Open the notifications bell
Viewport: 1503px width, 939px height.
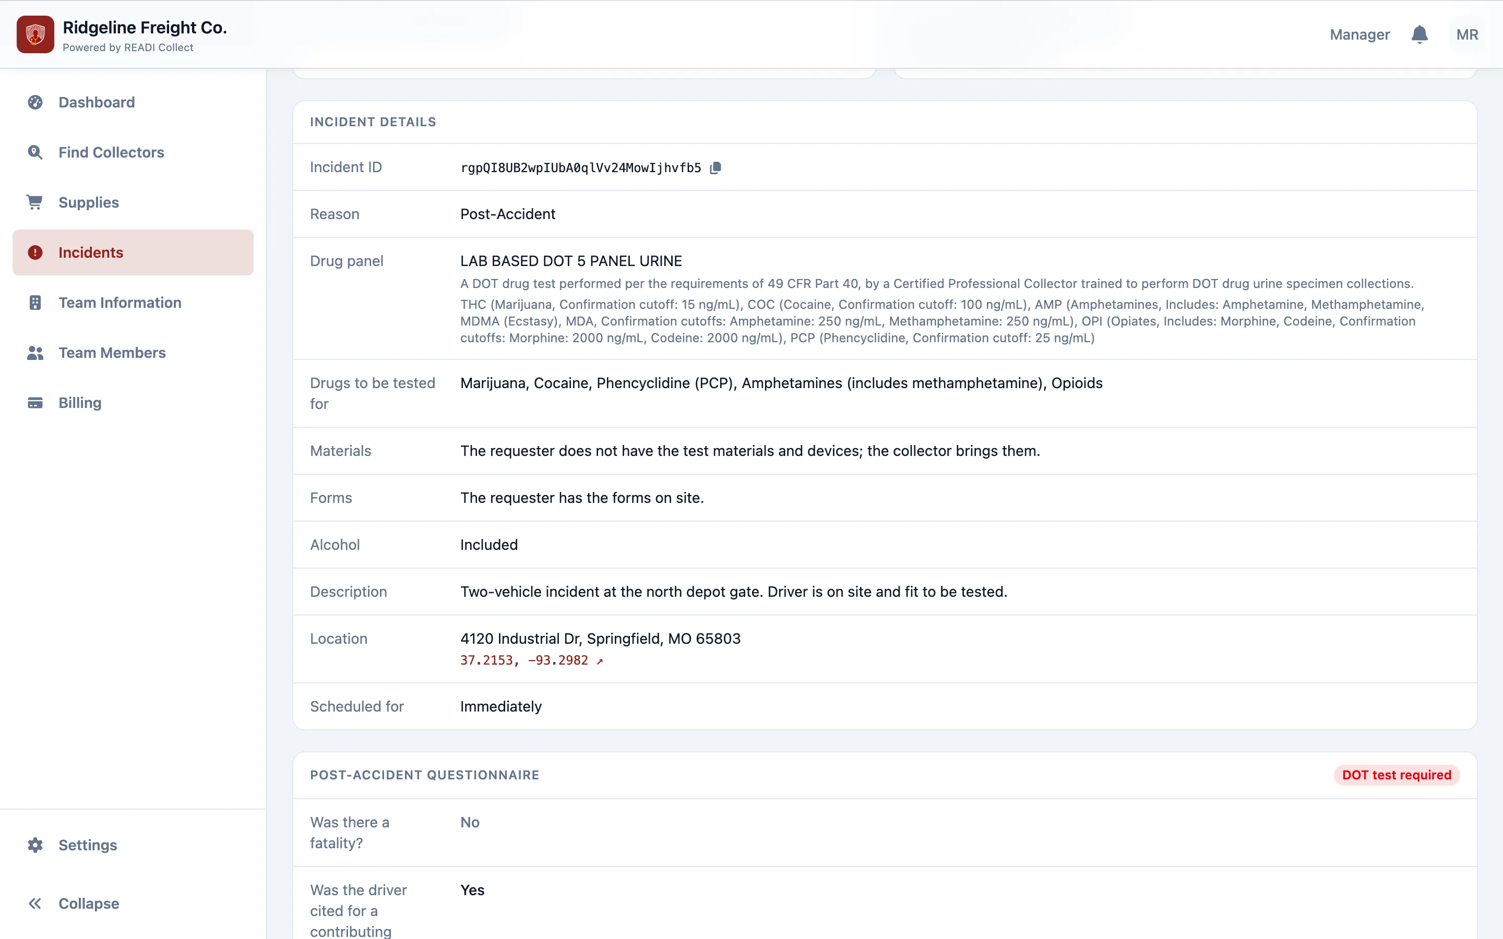pyautogui.click(x=1419, y=35)
